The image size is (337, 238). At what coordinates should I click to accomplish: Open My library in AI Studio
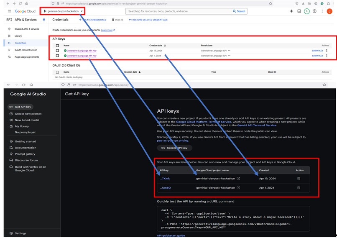tap(21, 126)
